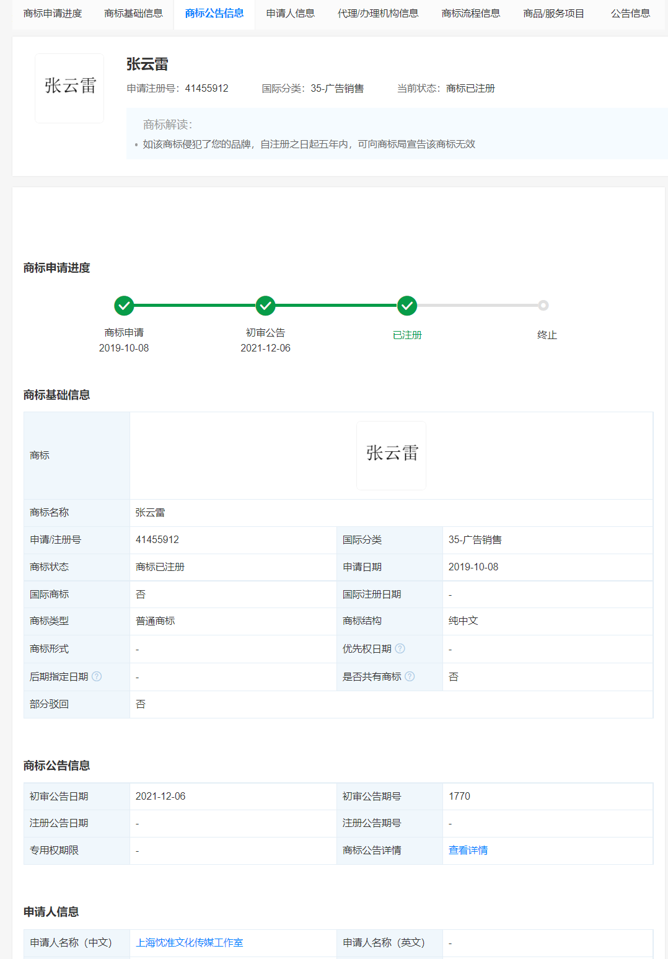Click the 初审公告 green checkmark step
The height and width of the screenshot is (959, 668).
[265, 306]
